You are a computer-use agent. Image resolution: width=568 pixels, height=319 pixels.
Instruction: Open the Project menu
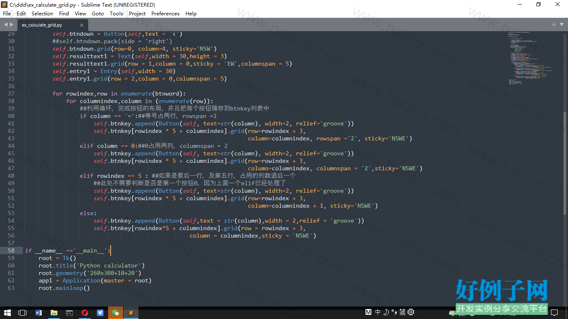137,13
